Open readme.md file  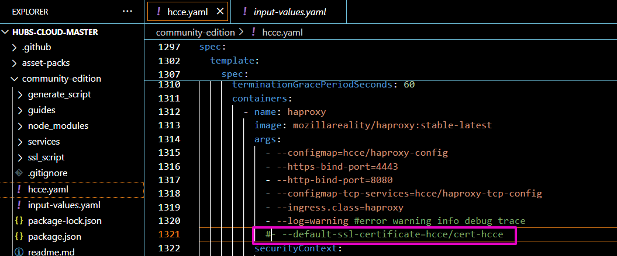[x=51, y=252]
